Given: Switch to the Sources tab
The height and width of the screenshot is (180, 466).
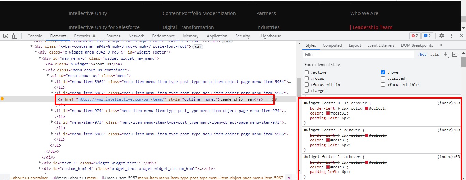Looking at the screenshot, I should pos(113,36).
